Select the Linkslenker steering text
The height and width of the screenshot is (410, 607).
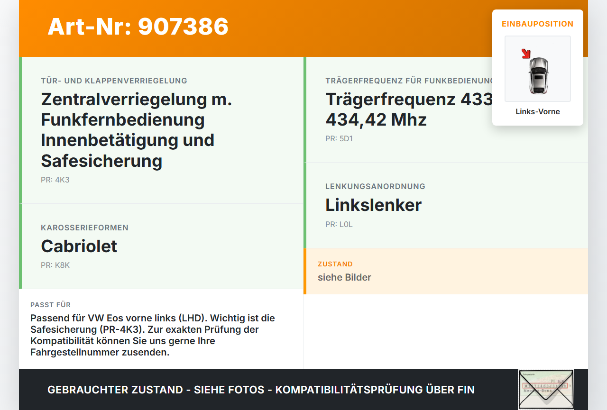point(373,205)
